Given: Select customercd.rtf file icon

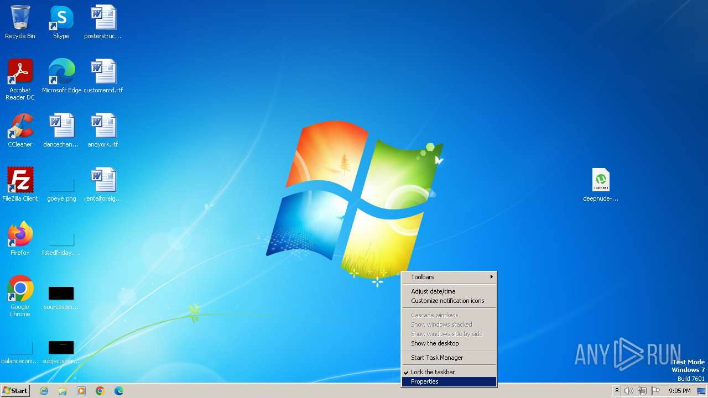Looking at the screenshot, I should pos(103,76).
